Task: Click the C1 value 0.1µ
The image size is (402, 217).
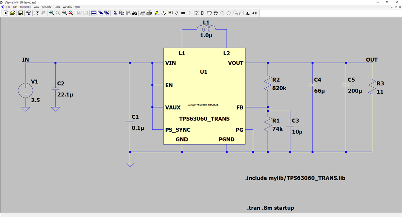Action: pyautogui.click(x=138, y=128)
